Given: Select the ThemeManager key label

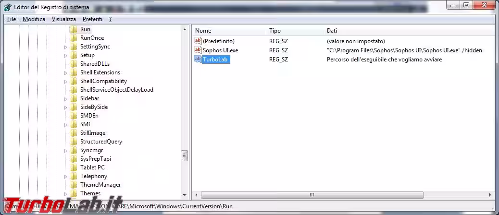Looking at the screenshot, I should click(100, 185).
